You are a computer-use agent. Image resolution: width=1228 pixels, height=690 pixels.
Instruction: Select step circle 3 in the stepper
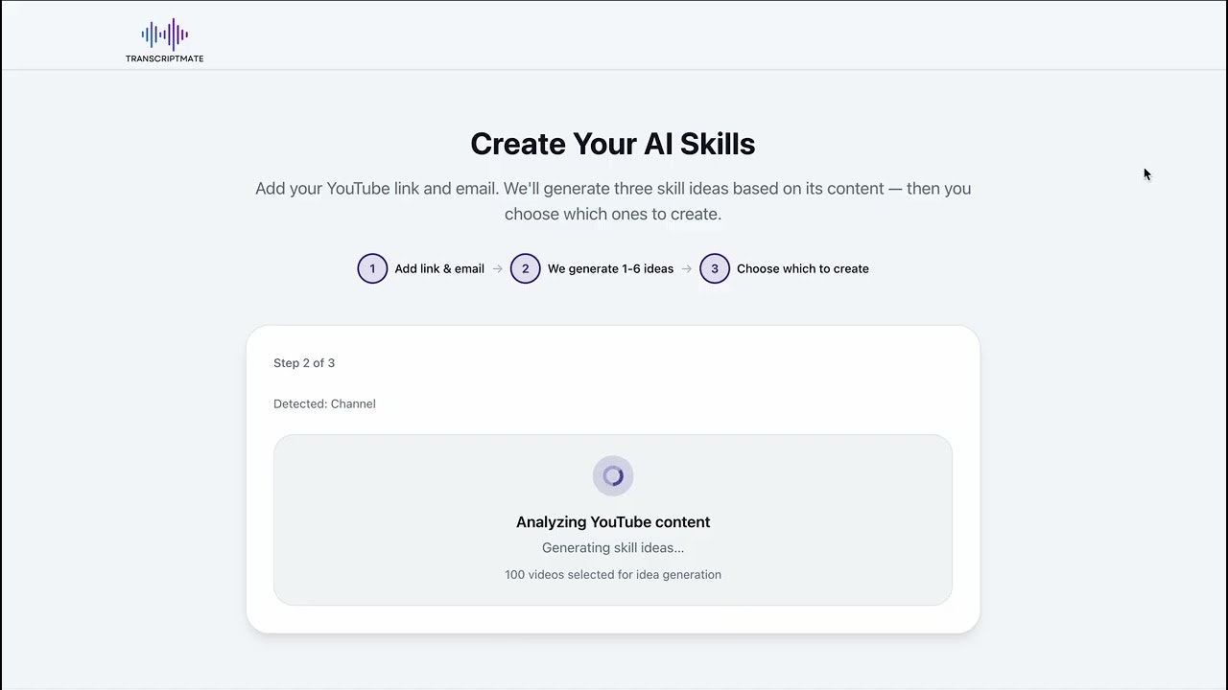[x=715, y=268]
